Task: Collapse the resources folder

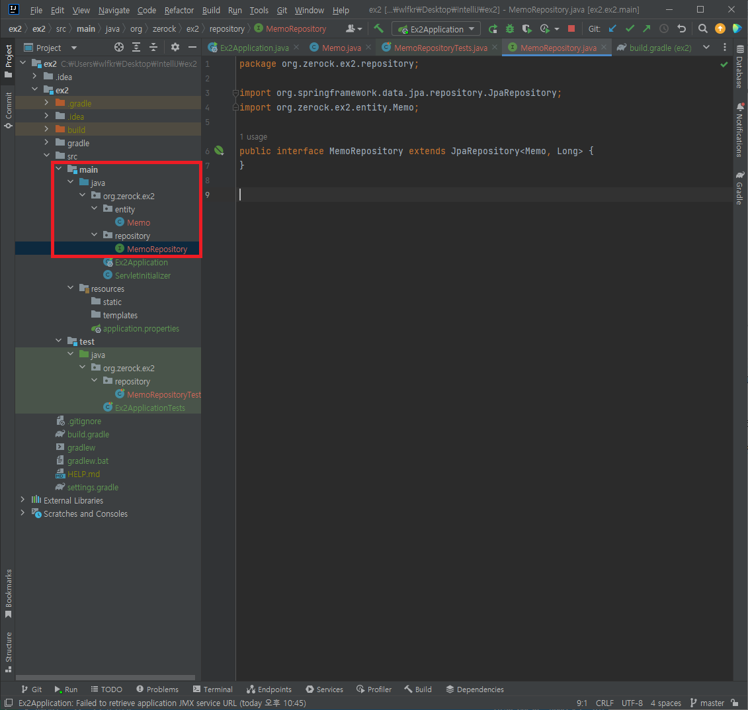Action: (x=71, y=288)
